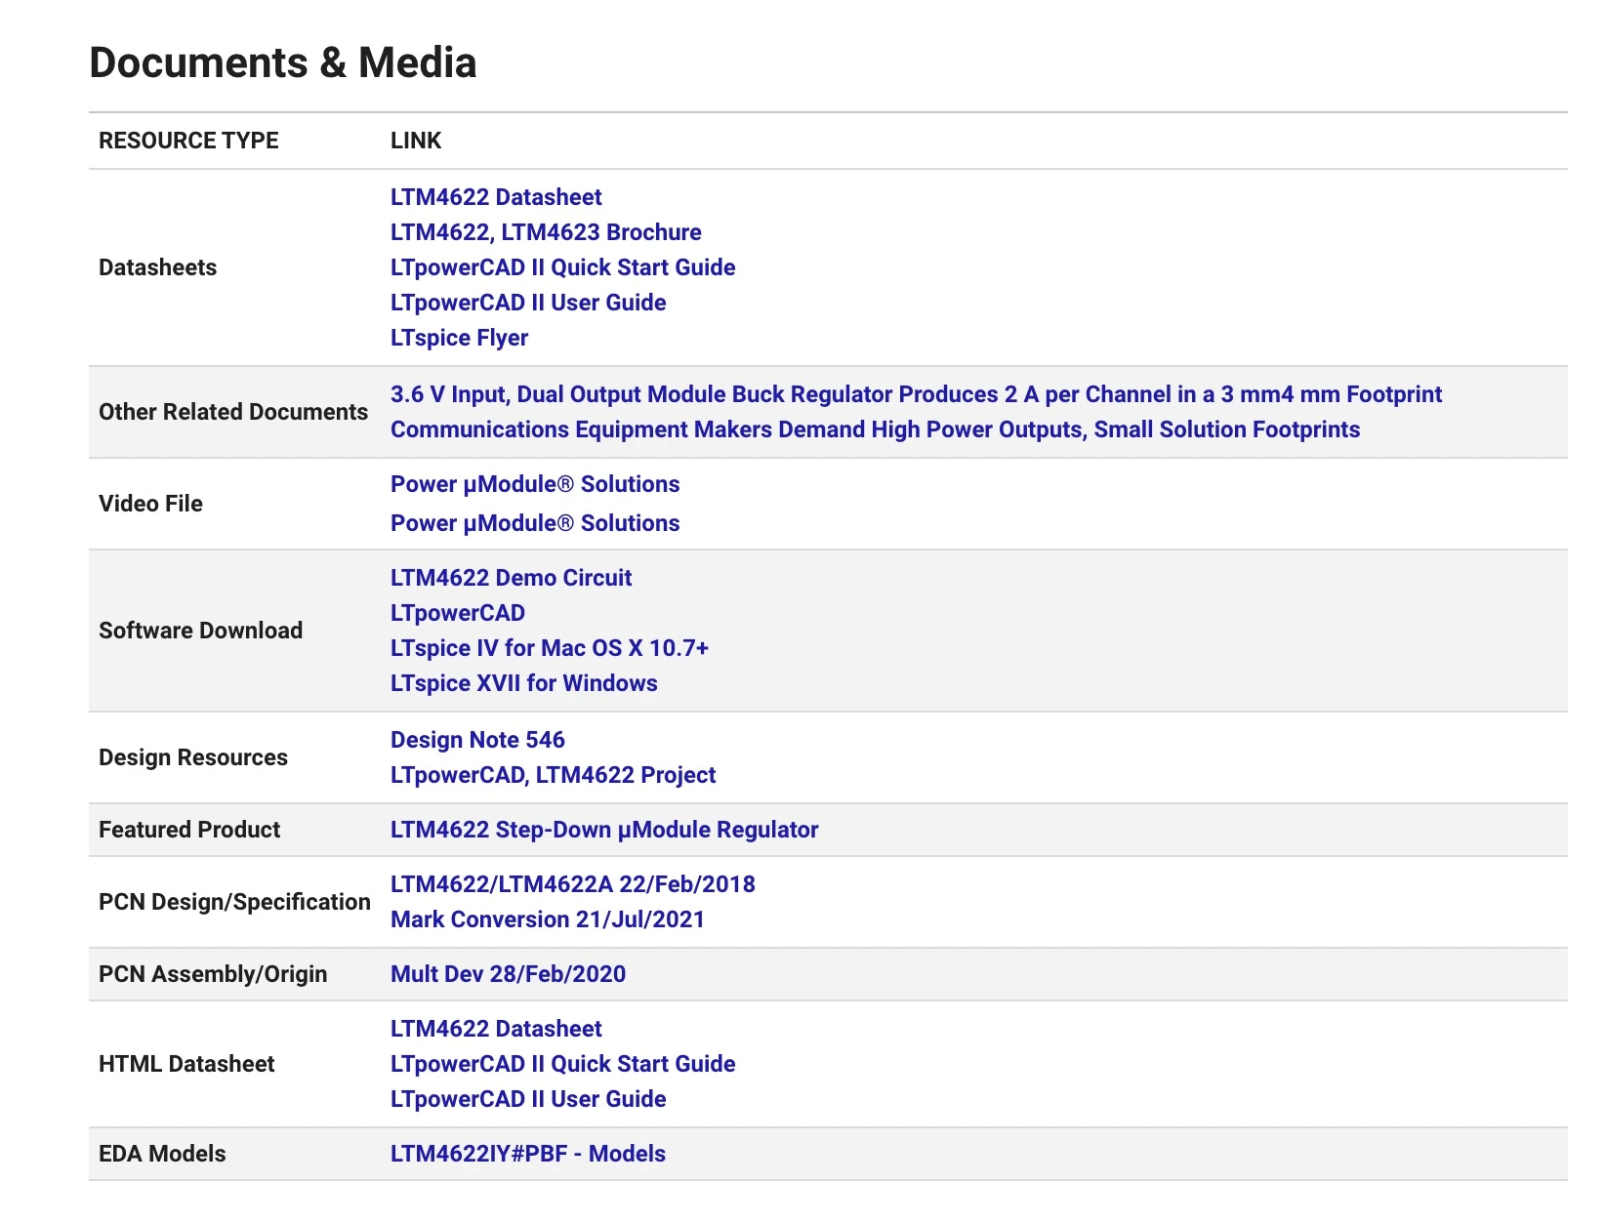
Task: Open LTpowerCAD II Quick Start Guide under HTML Datasheet
Action: pos(563,1064)
